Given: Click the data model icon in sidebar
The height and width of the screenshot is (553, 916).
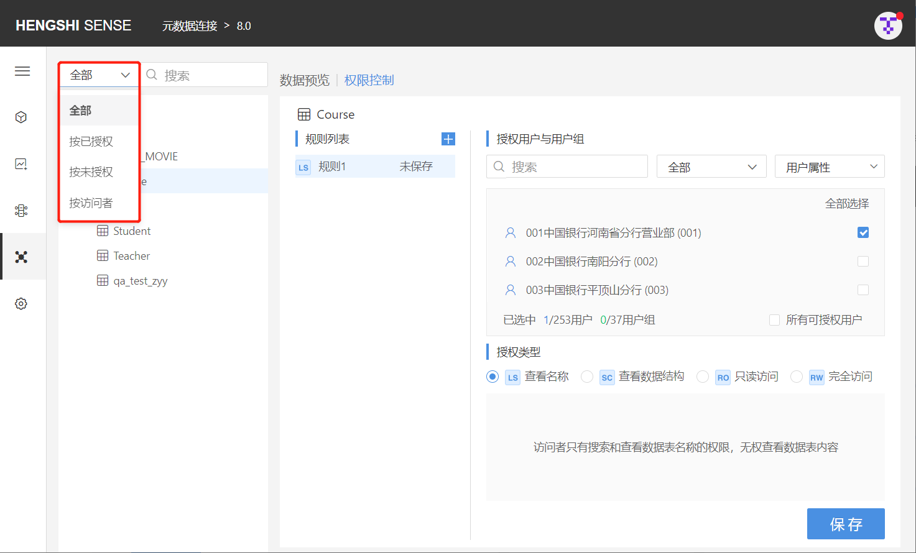Looking at the screenshot, I should (21, 211).
